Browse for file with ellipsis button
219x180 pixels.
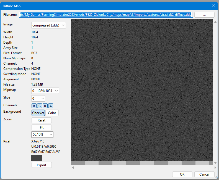(x=204, y=15)
